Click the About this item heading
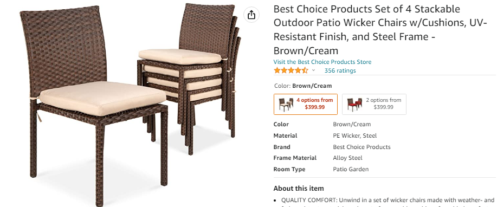 [299, 188]
